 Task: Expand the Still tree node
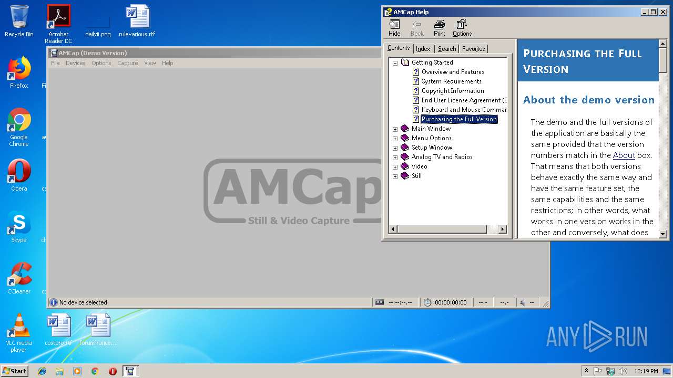click(x=395, y=176)
